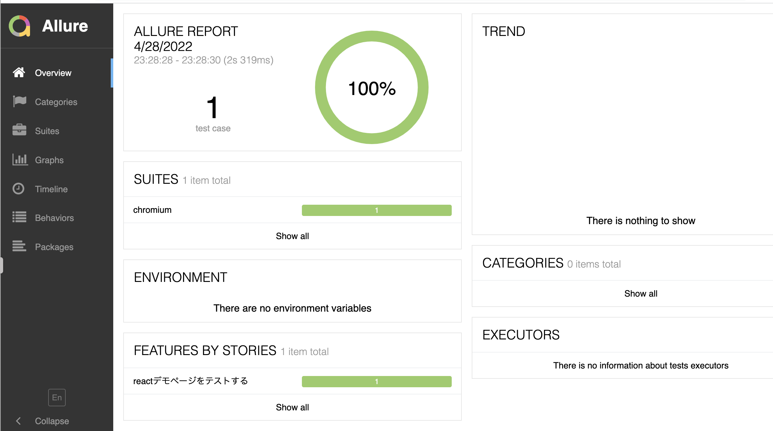The image size is (773, 431).
Task: Open Packages via its sidebar icon
Action: pyautogui.click(x=19, y=246)
